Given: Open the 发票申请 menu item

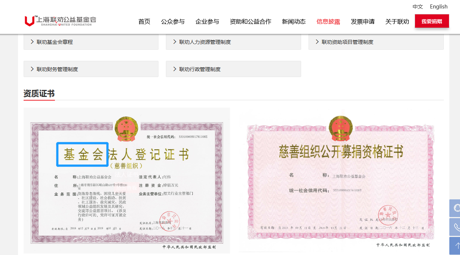Looking at the screenshot, I should [363, 21].
